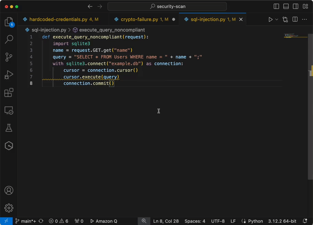Toggle the primary sidebar visibility
This screenshot has width=313, height=225.
[276, 6]
